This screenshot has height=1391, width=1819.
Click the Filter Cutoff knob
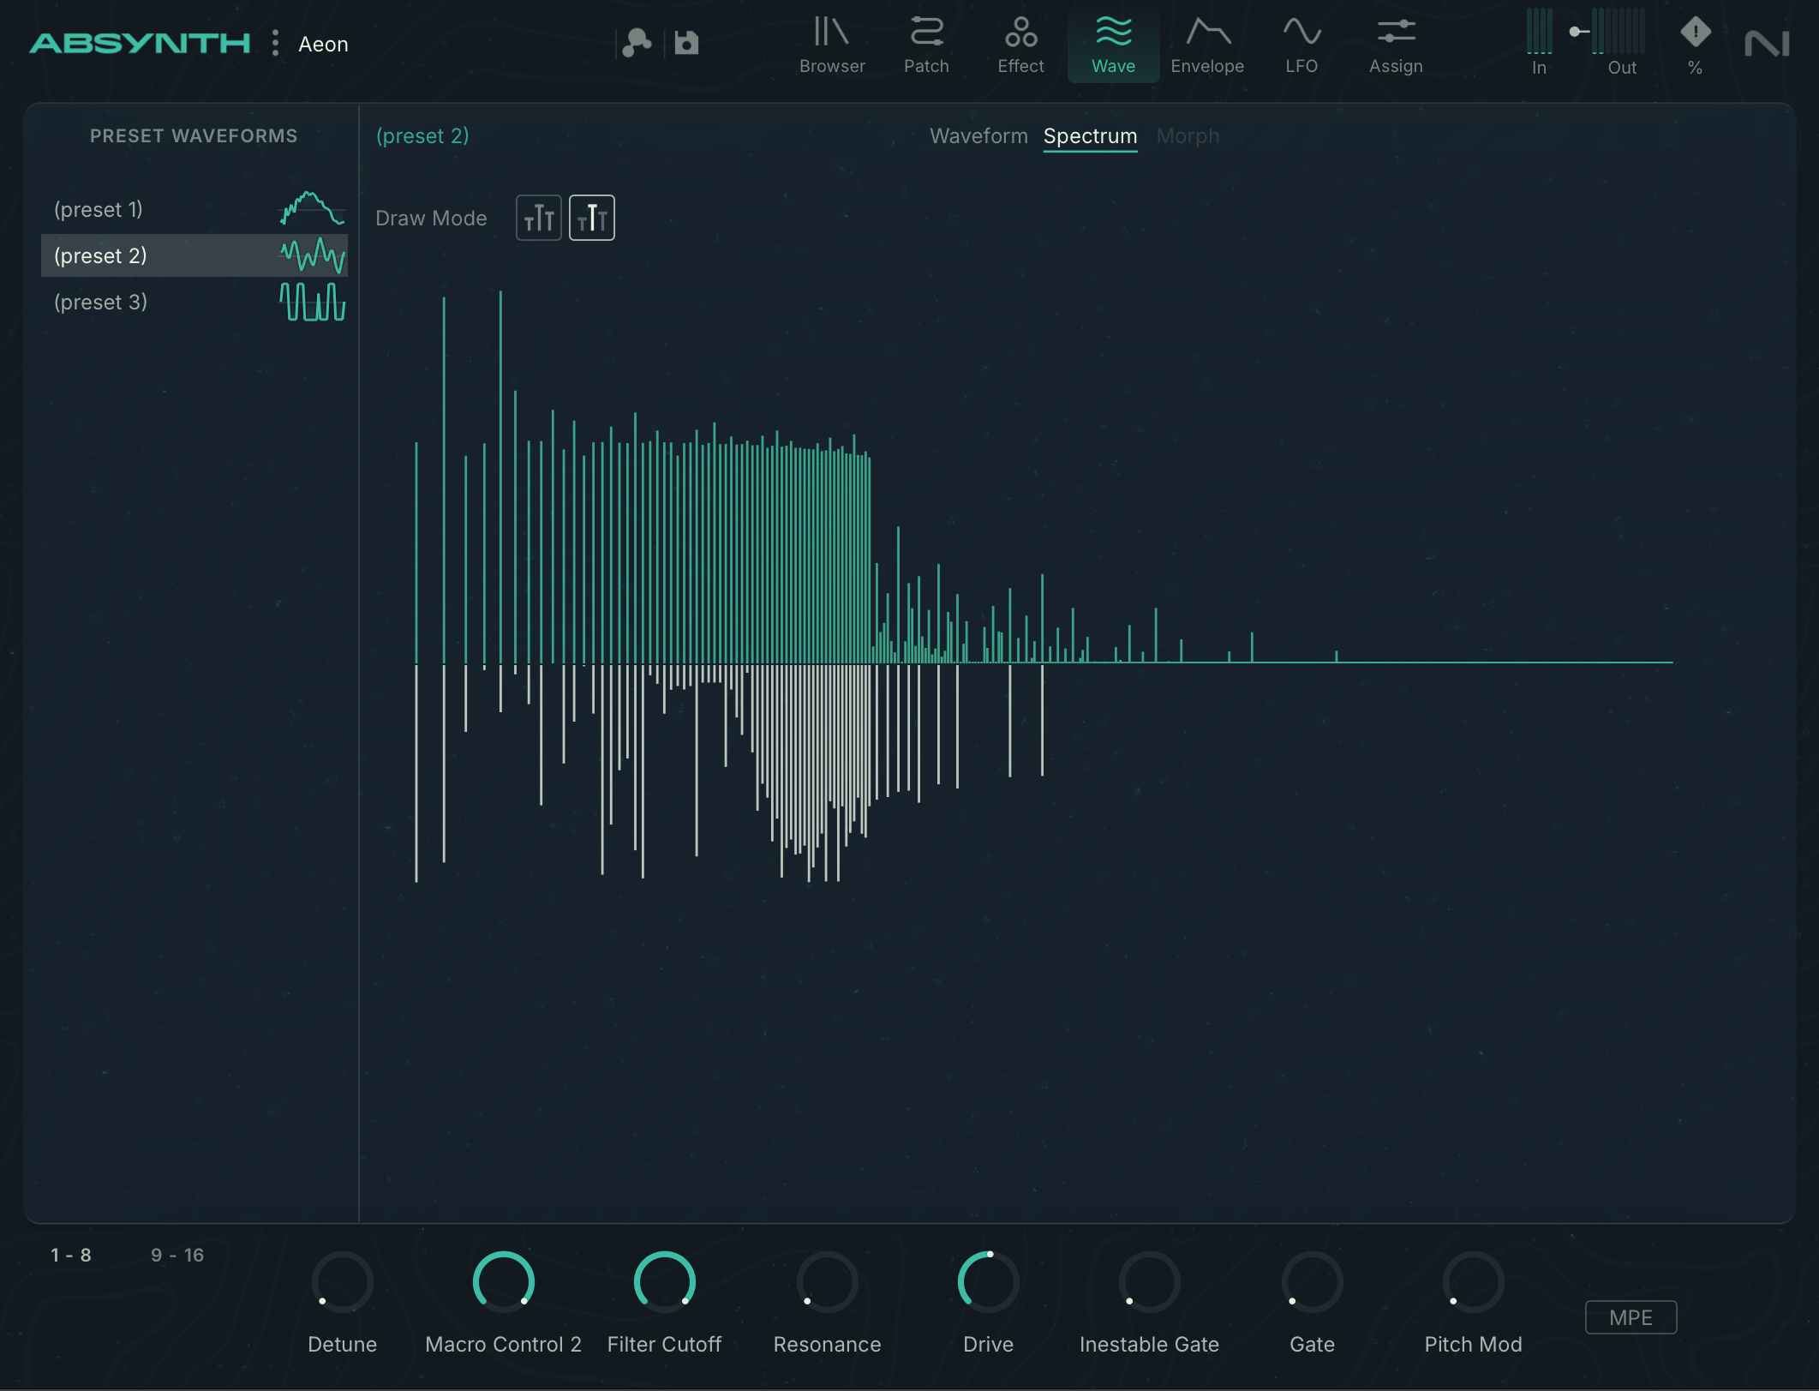pyautogui.click(x=664, y=1282)
